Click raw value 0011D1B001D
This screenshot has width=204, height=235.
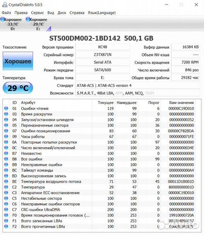point(181,181)
